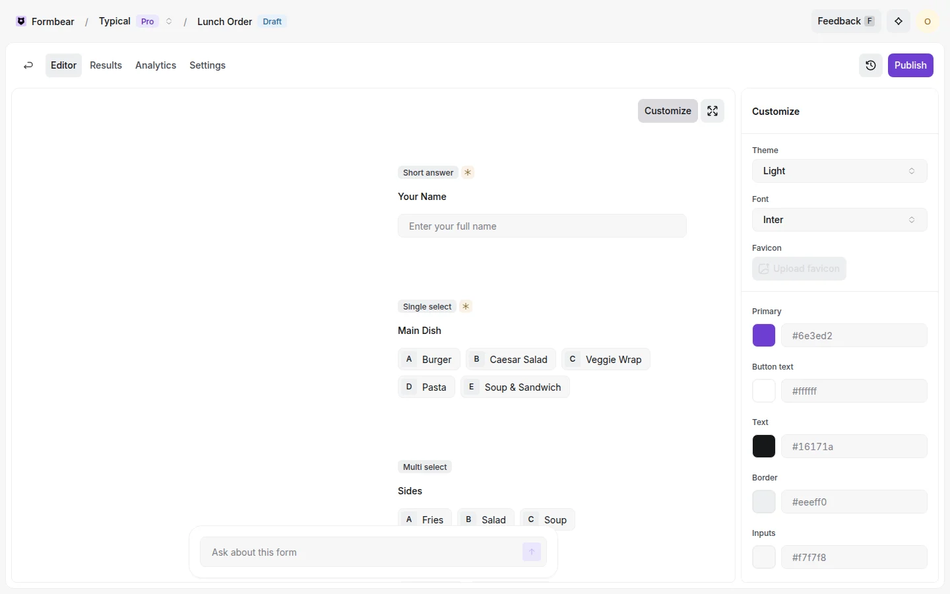Select the Burger option
The image size is (950, 594).
pos(429,359)
